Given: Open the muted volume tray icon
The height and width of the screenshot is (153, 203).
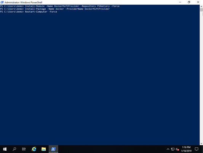Looking at the screenshot, I should [x=177, y=149].
